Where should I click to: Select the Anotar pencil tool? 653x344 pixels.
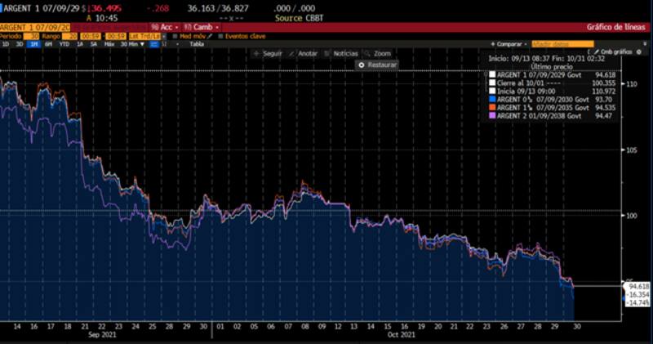point(304,53)
